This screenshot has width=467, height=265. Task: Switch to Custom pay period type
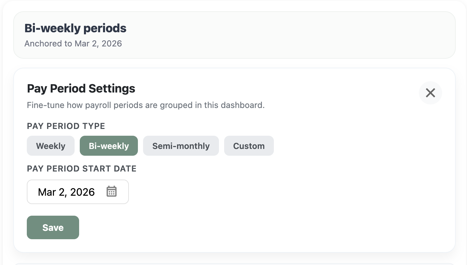[249, 146]
